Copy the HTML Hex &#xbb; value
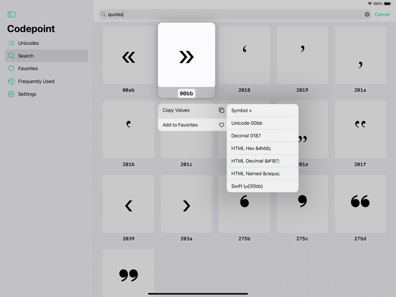This screenshot has height=297, width=396. point(262,148)
